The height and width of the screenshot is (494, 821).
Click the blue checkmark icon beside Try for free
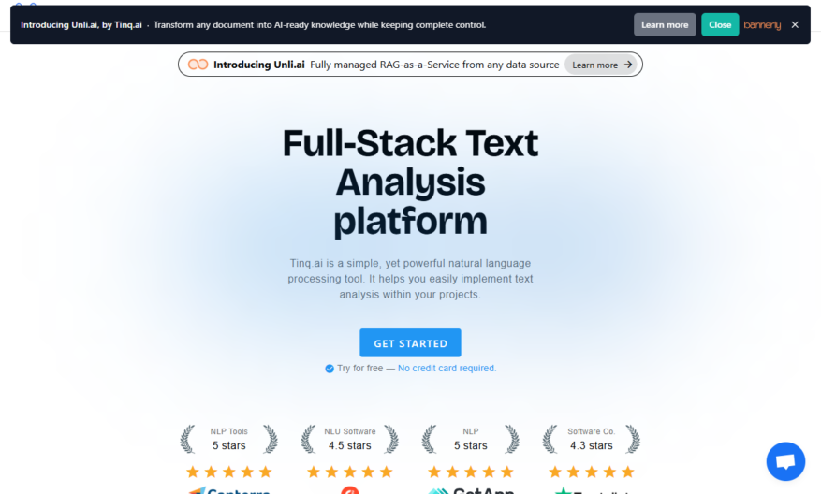tap(330, 369)
